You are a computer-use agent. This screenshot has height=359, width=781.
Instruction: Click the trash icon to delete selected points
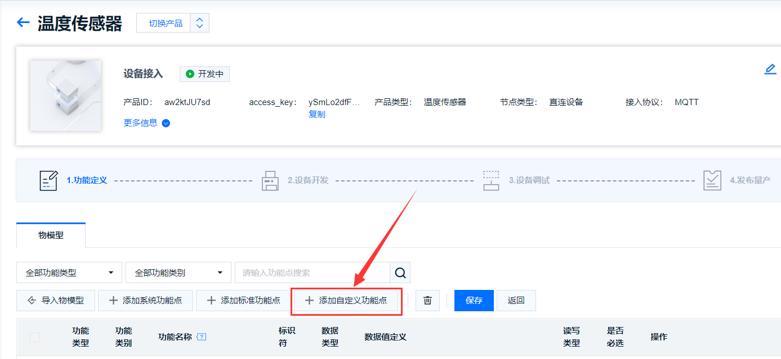pos(427,300)
